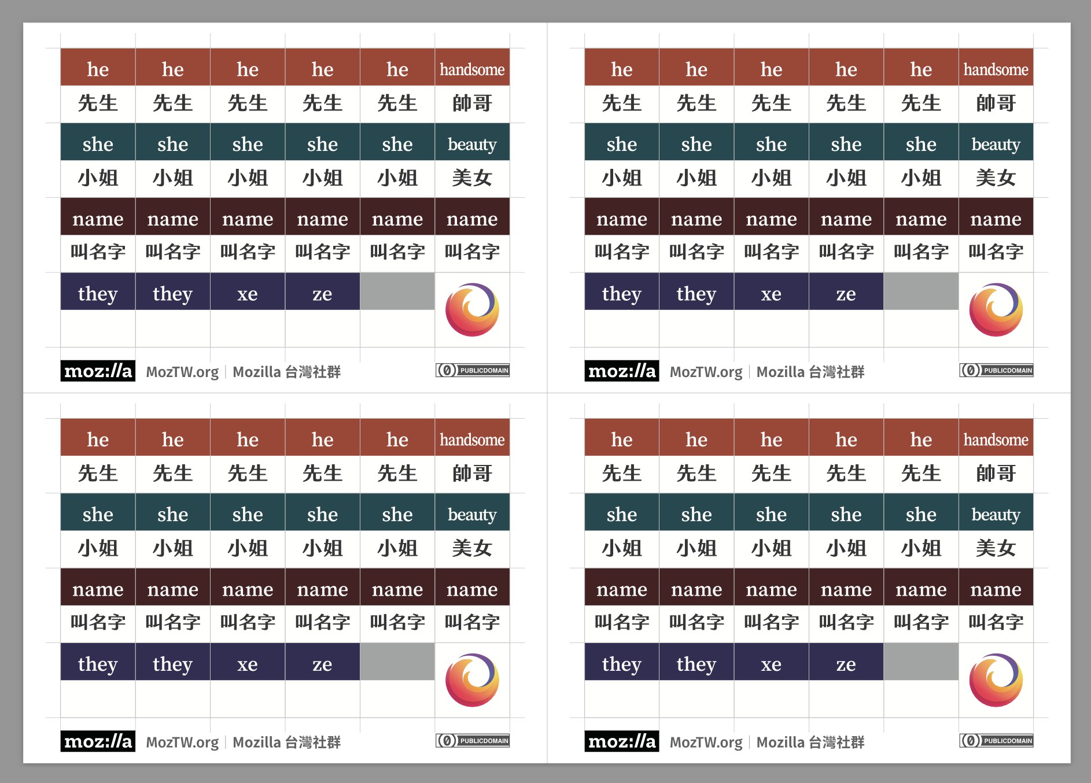Image resolution: width=1091 pixels, height=783 pixels.
Task: Click the moz://a logo in the top-right card
Action: point(621,371)
